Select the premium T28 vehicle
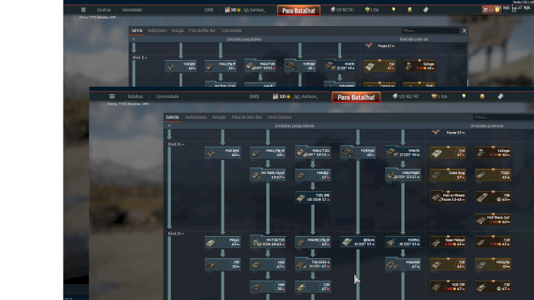Image resolution: width=534 pixels, height=300 pixels. (493, 242)
